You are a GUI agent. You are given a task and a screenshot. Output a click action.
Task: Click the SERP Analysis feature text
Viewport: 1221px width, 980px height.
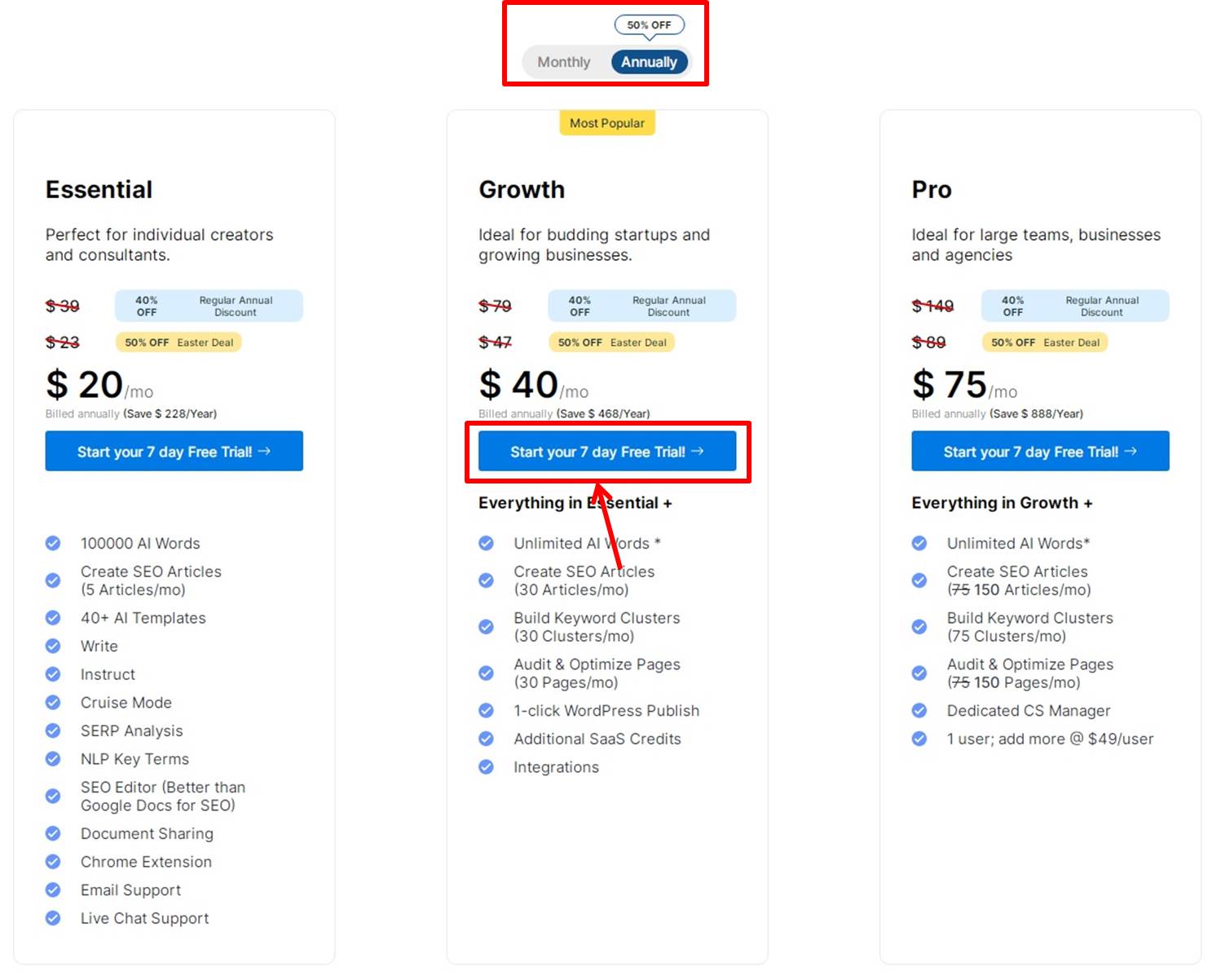pyautogui.click(x=132, y=731)
